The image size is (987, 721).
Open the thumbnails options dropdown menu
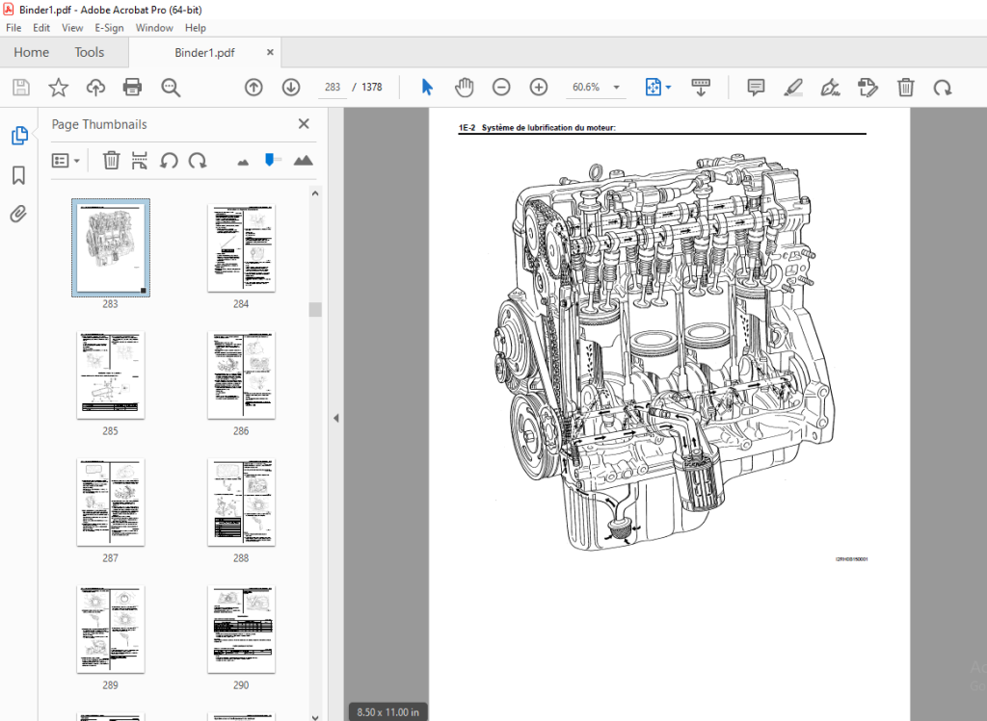point(67,161)
